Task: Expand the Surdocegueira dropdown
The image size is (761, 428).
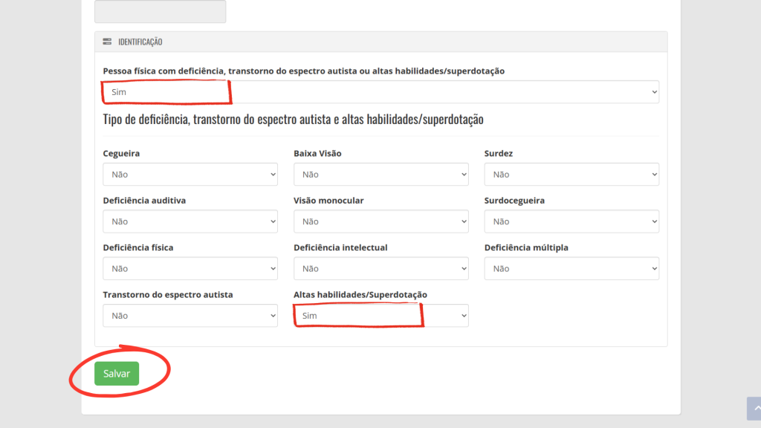Action: (x=571, y=221)
